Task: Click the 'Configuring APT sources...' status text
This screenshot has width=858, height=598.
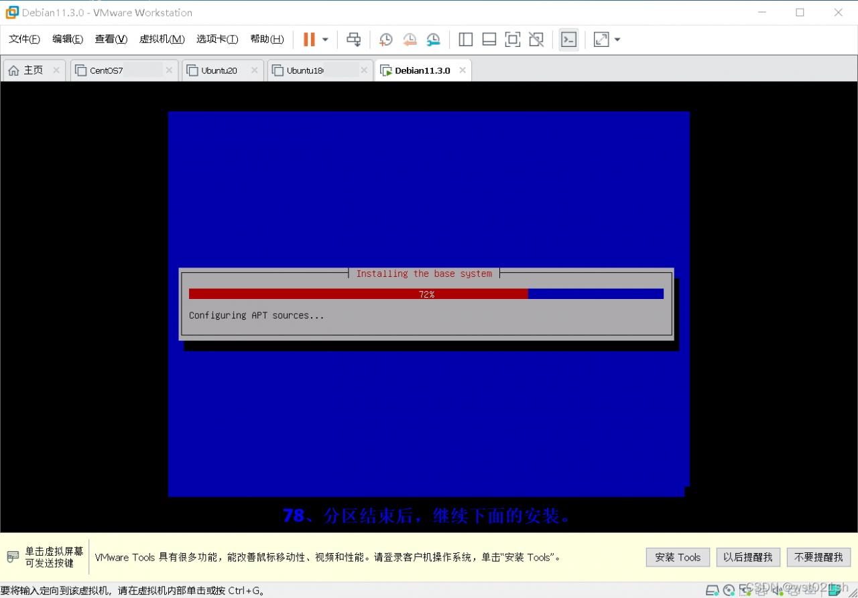Action: point(256,315)
